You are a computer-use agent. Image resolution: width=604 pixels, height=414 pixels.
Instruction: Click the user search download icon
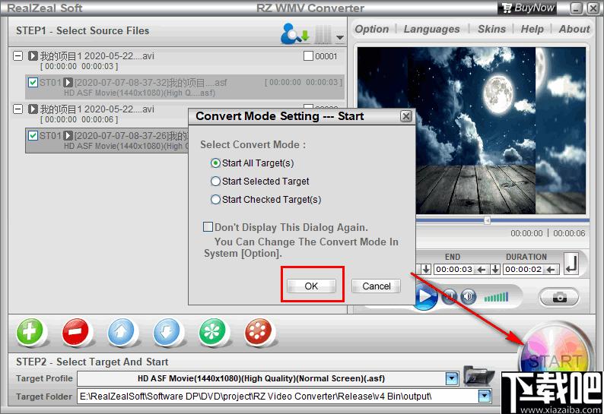pos(294,33)
